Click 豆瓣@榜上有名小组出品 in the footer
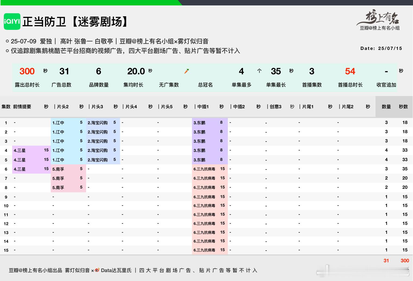Screen dimensions: 413x281 tap(36, 270)
